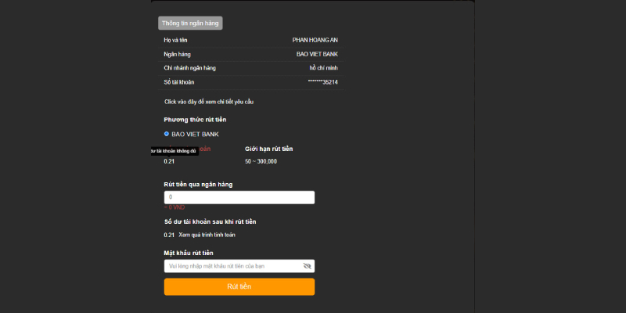This screenshot has height=313, width=626.
Task: Click the red = 0 VND amount text
Action: click(174, 207)
